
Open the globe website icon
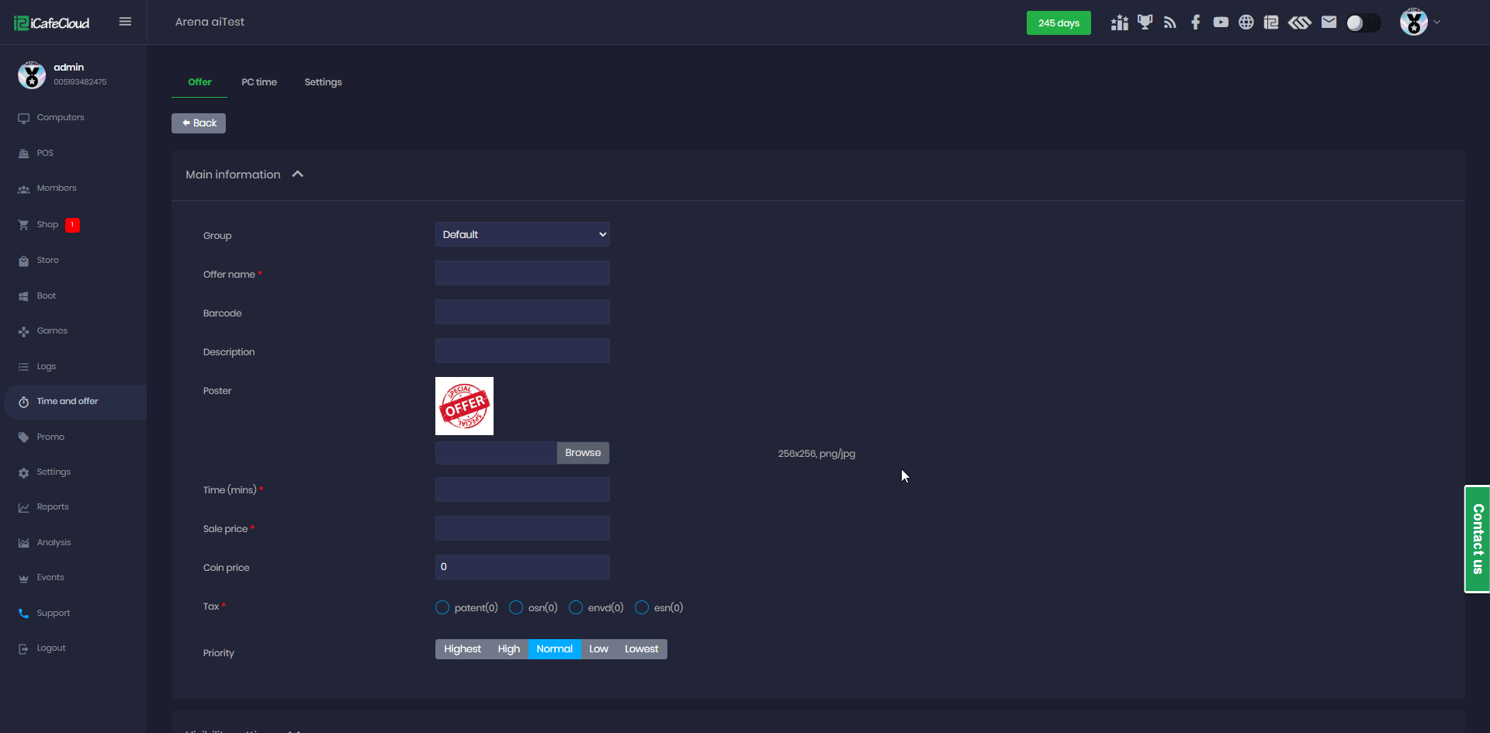click(x=1246, y=22)
